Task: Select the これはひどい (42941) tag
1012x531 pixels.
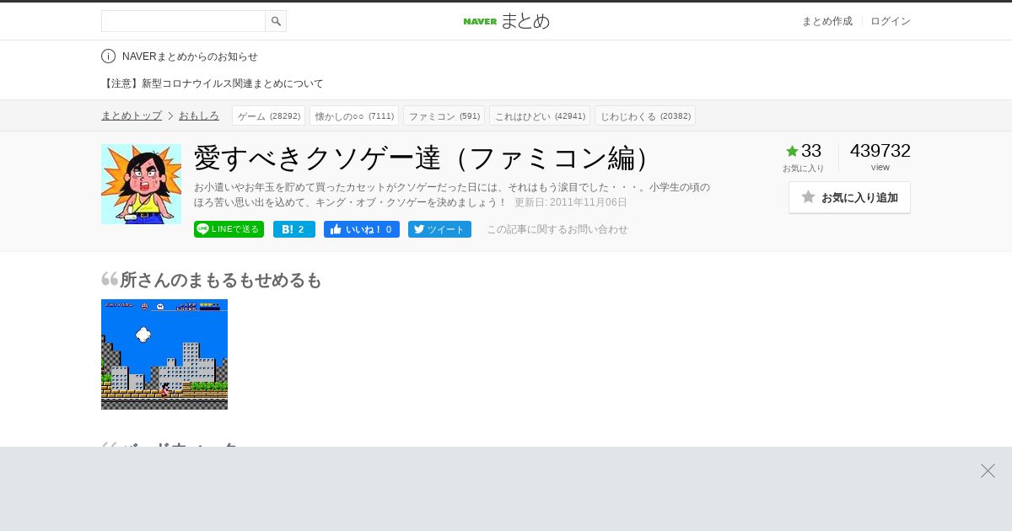Action: tap(540, 116)
